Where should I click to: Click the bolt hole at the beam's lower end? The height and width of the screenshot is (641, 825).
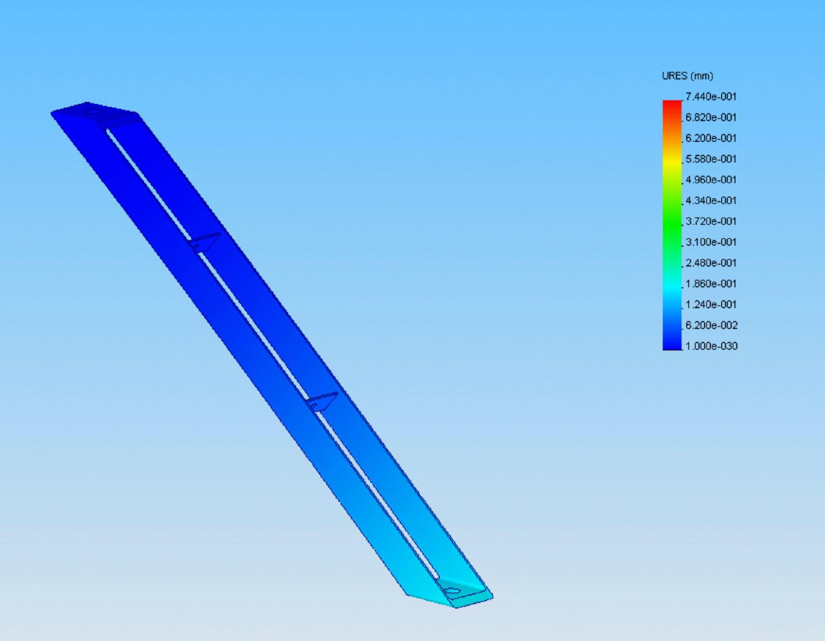tap(452, 590)
